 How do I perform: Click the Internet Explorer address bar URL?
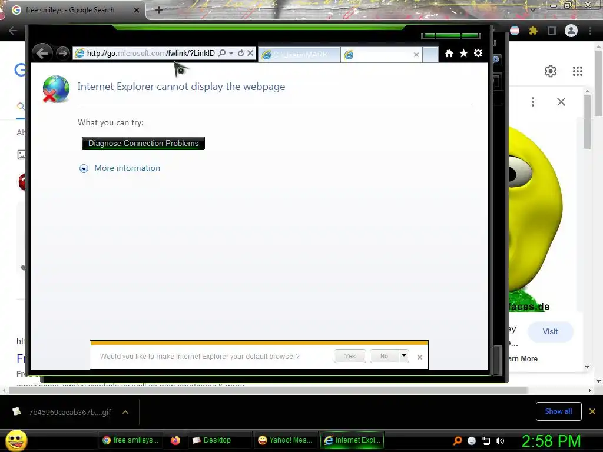click(x=151, y=53)
